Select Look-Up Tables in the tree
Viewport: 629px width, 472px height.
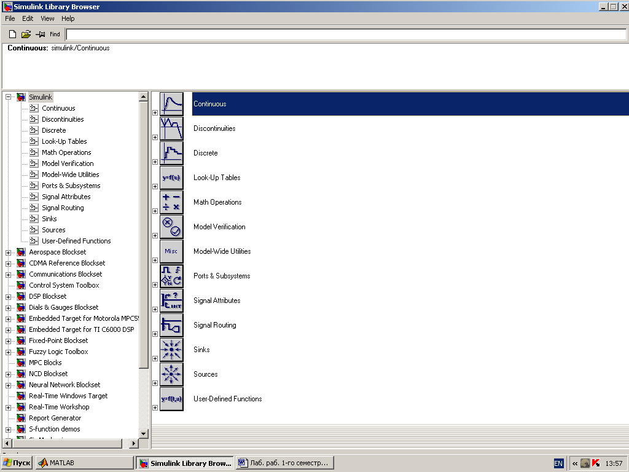[64, 141]
